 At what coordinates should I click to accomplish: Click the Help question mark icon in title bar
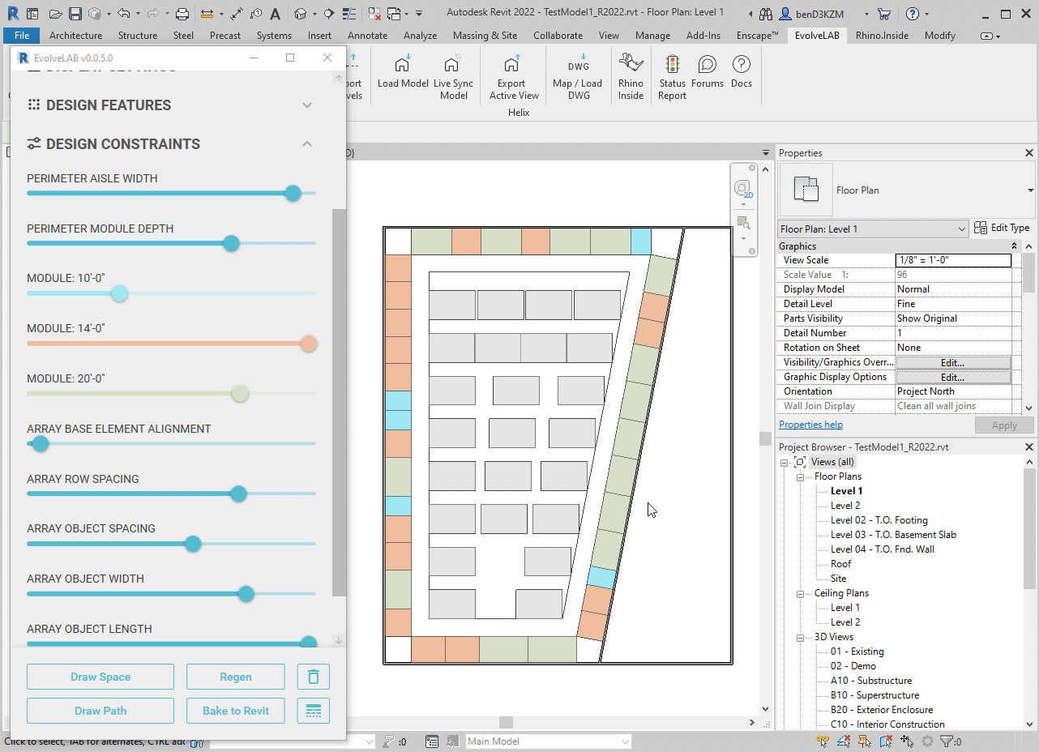click(x=912, y=14)
